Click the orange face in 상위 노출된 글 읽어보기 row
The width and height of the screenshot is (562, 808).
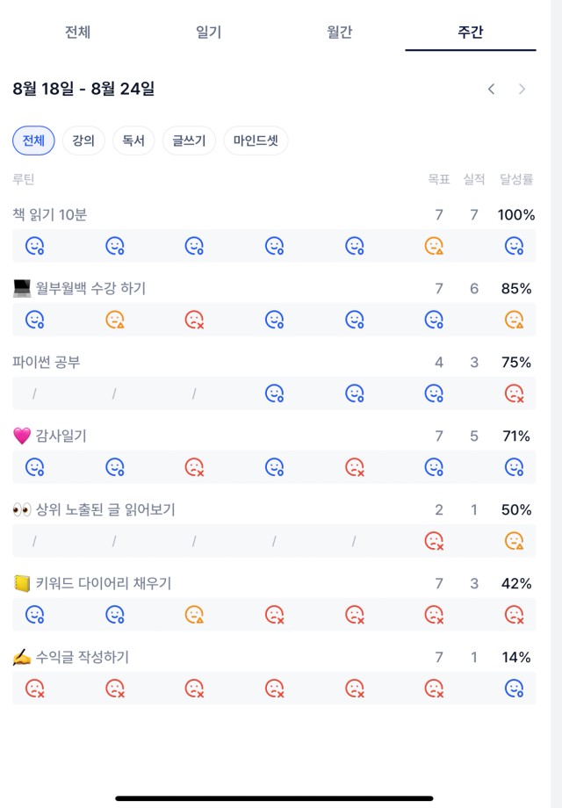point(514,540)
